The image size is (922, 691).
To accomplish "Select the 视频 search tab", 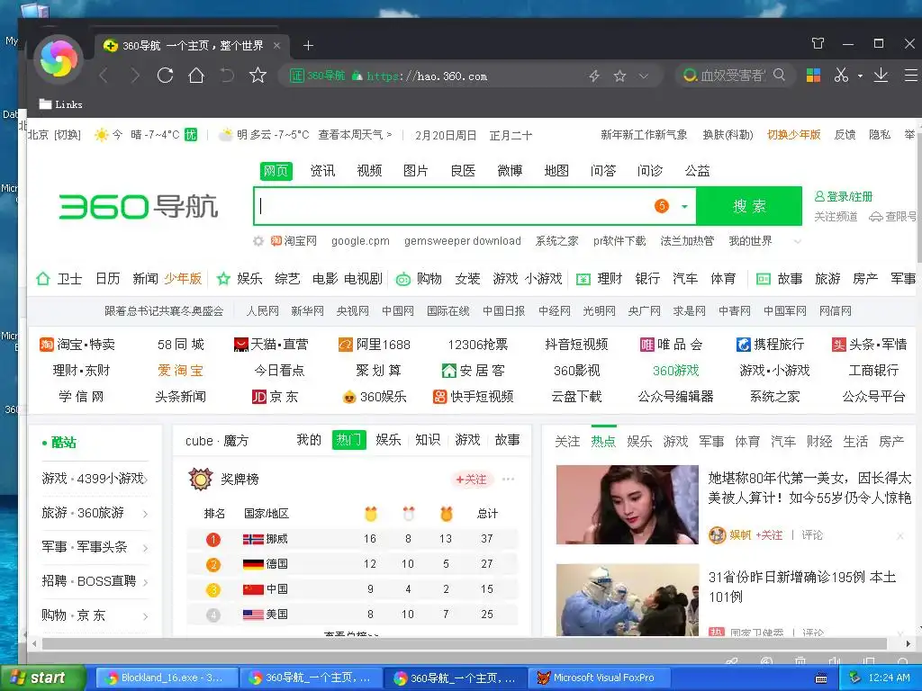I will tap(369, 170).
